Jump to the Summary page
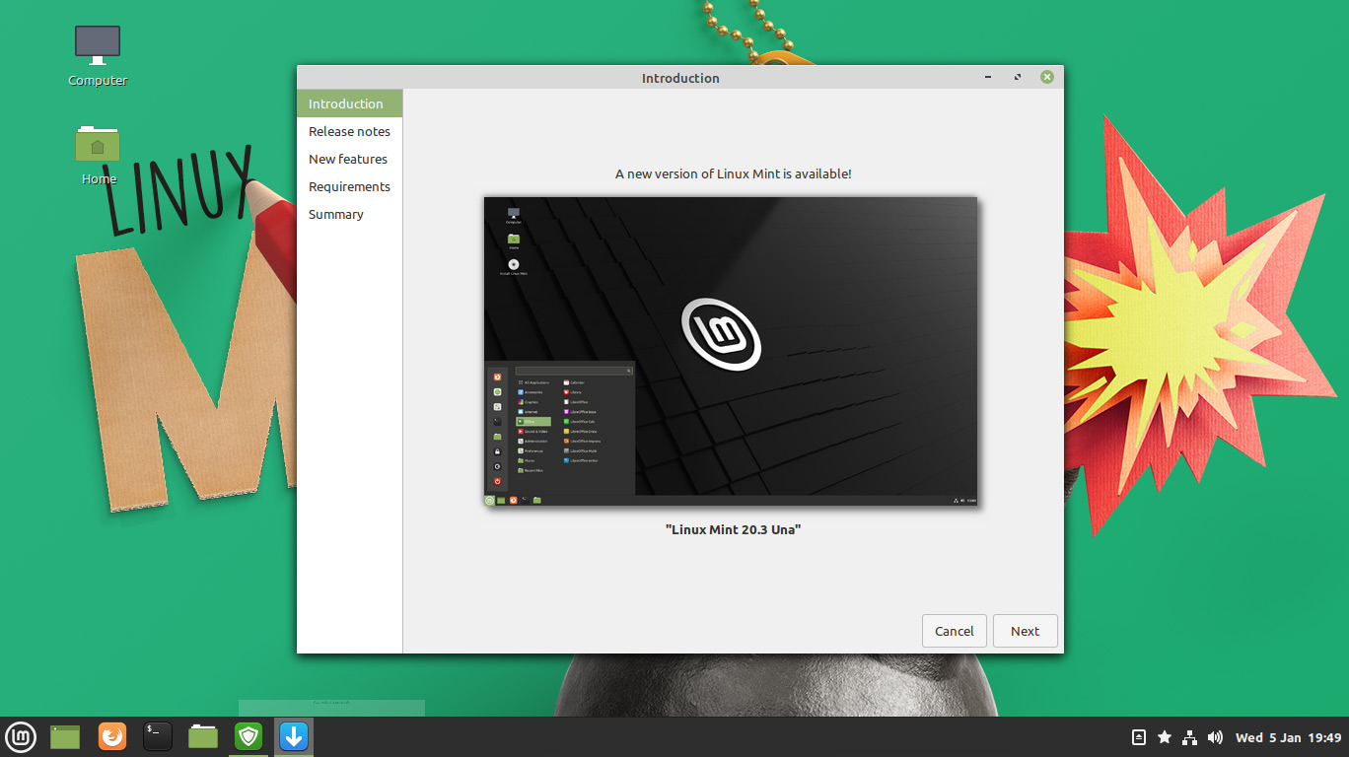Screen dimensions: 1349x757 click(x=349, y=214)
